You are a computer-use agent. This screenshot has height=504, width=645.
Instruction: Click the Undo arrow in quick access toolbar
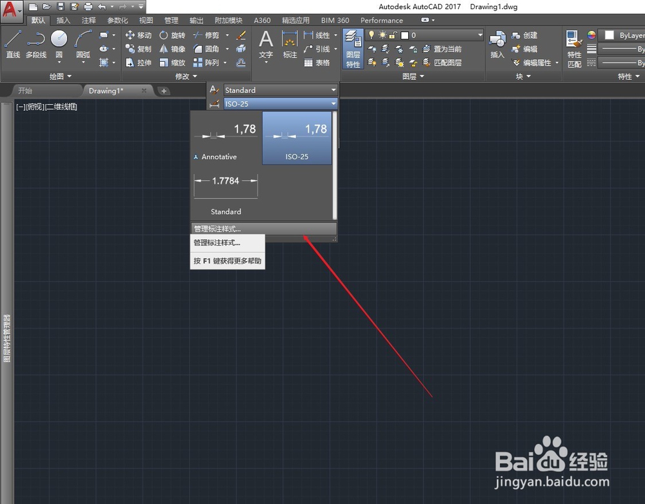tap(102, 6)
